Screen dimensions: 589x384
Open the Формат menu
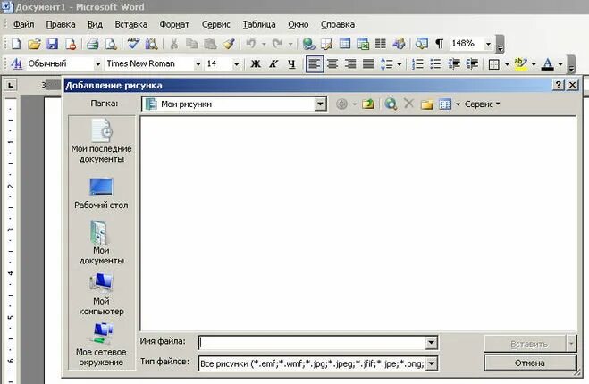(x=174, y=24)
